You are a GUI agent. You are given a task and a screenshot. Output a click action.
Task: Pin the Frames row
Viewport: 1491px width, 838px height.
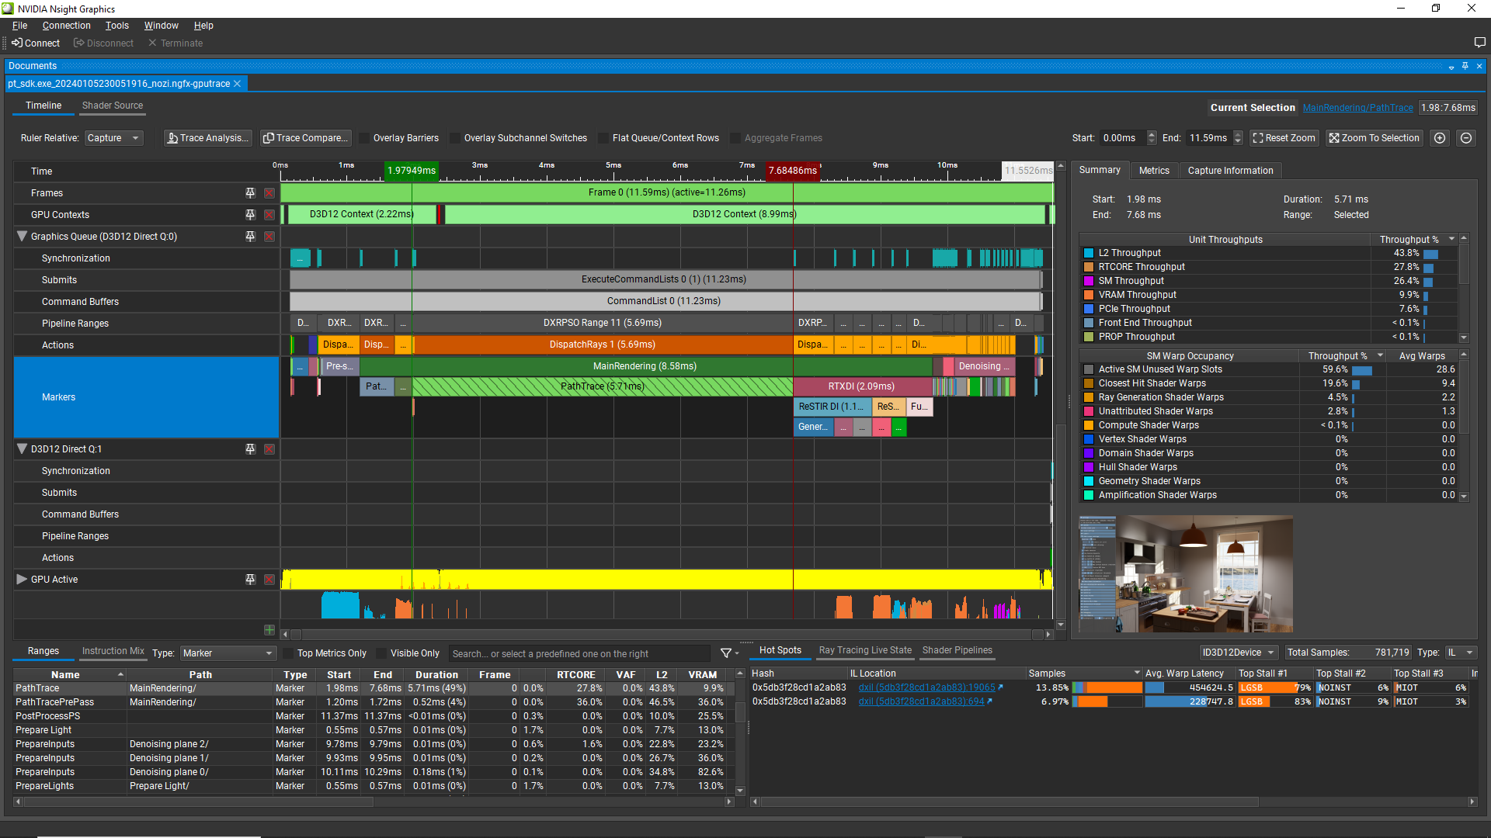point(250,193)
